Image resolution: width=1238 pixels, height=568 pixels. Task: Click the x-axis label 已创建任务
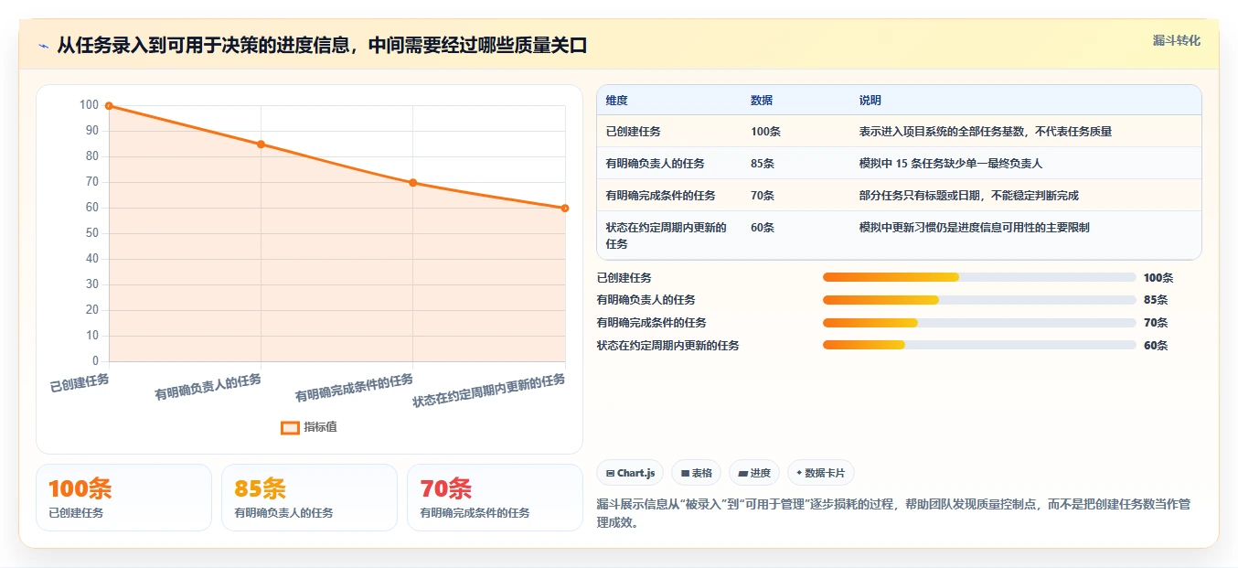[80, 382]
